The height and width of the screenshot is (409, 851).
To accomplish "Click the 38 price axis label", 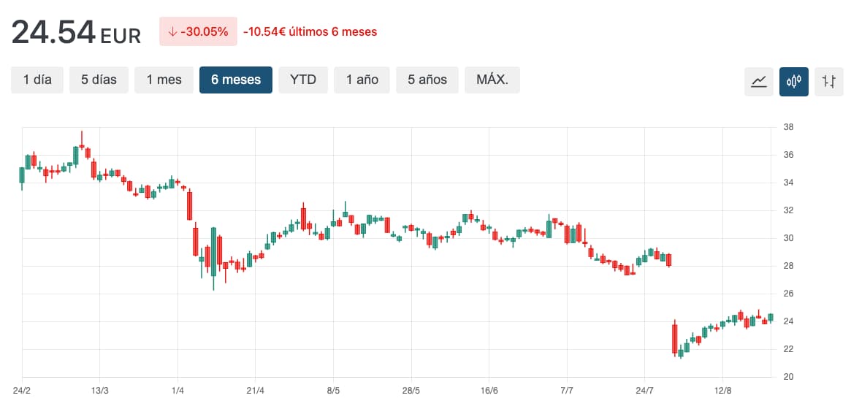I will tap(789, 128).
